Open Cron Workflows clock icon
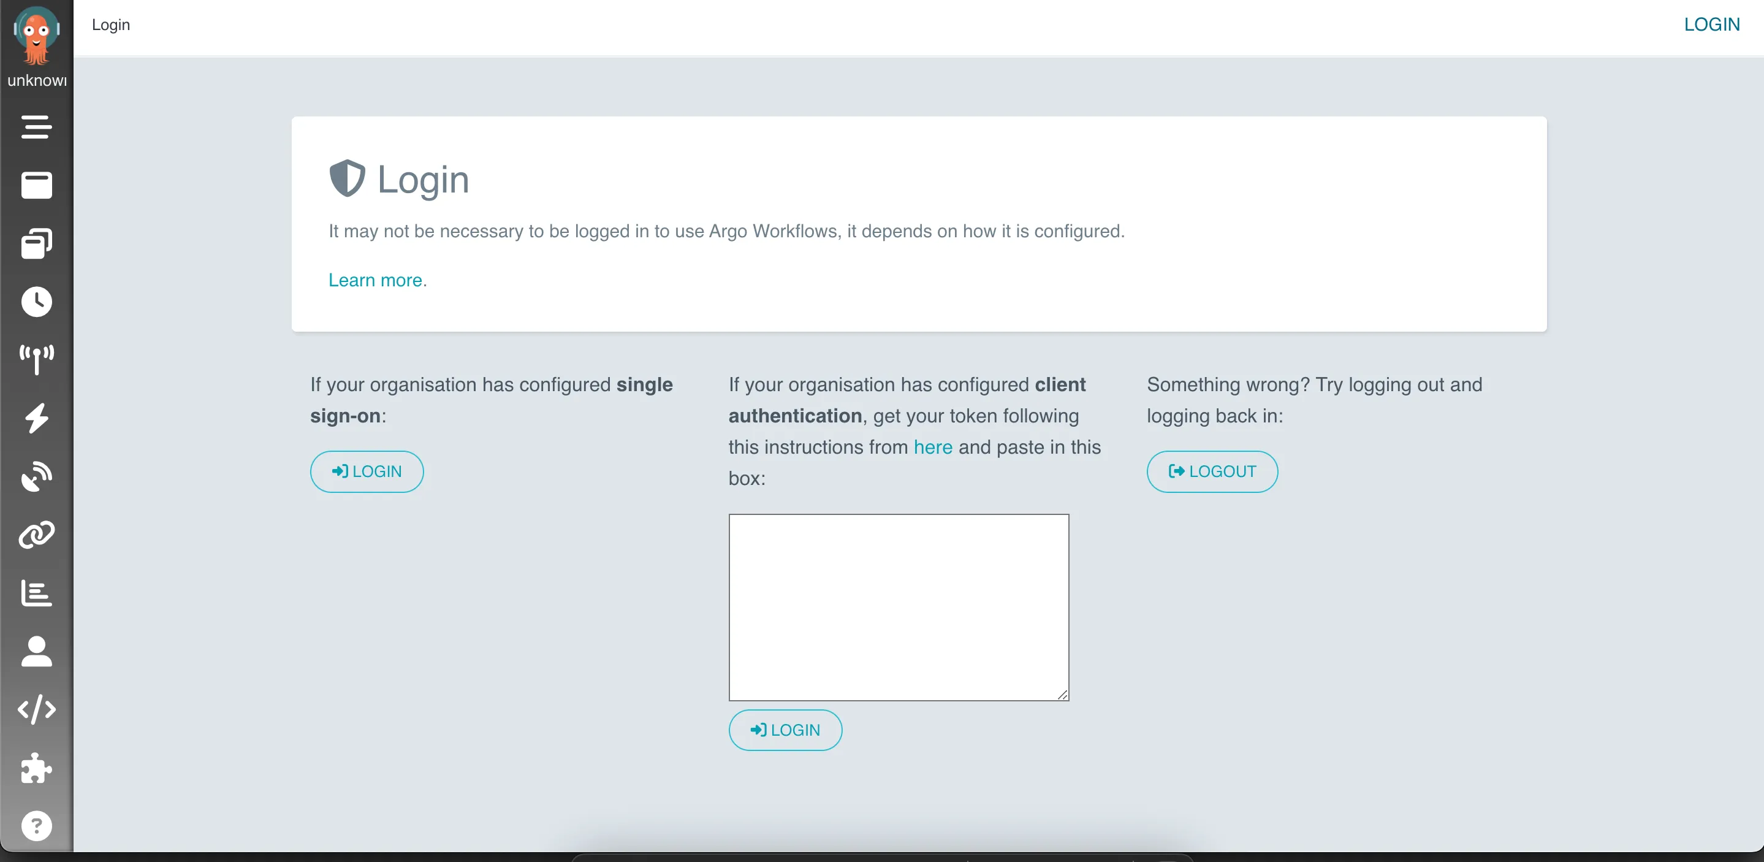The height and width of the screenshot is (862, 1764). click(x=36, y=302)
